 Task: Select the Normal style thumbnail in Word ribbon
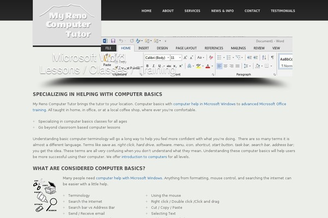coord(286,62)
